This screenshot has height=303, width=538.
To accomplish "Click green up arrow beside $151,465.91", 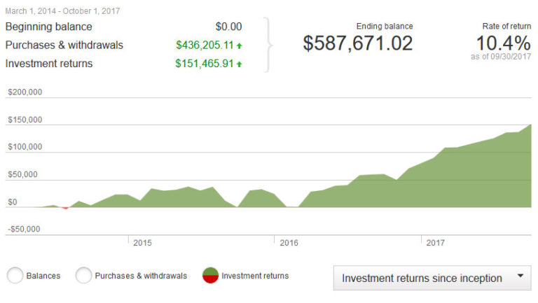I will pos(240,64).
